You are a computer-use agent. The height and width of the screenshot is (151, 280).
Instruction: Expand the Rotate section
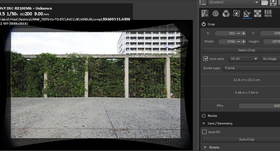205,147
